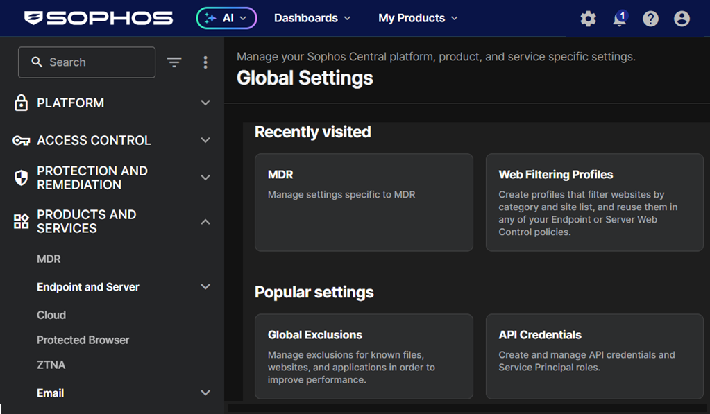Open the sidebar three-dot options menu
Screen dimensions: 710x414
point(205,62)
